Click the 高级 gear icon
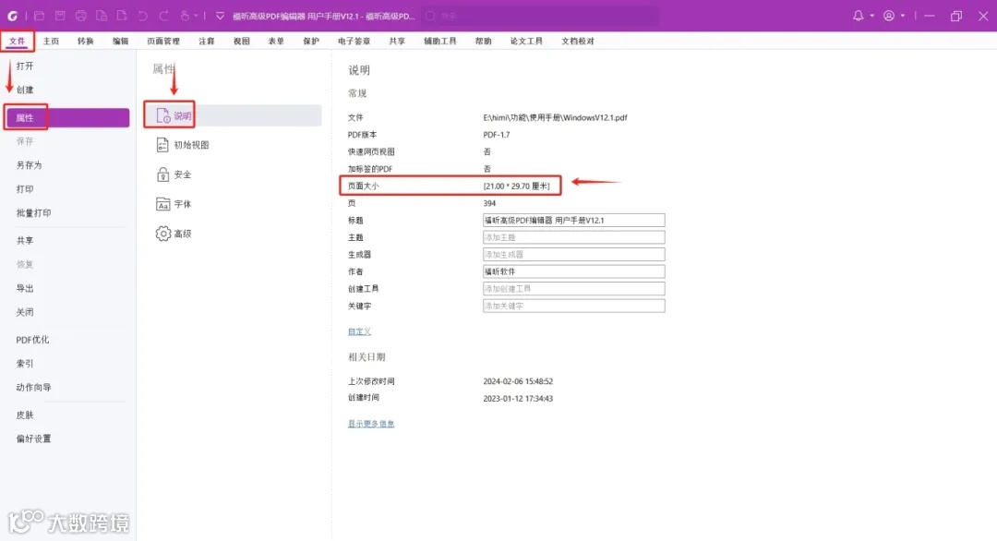 [x=162, y=234]
